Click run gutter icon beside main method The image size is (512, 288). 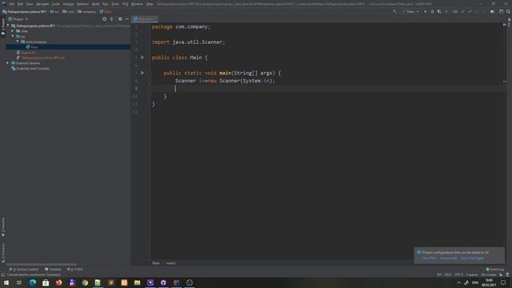142,73
